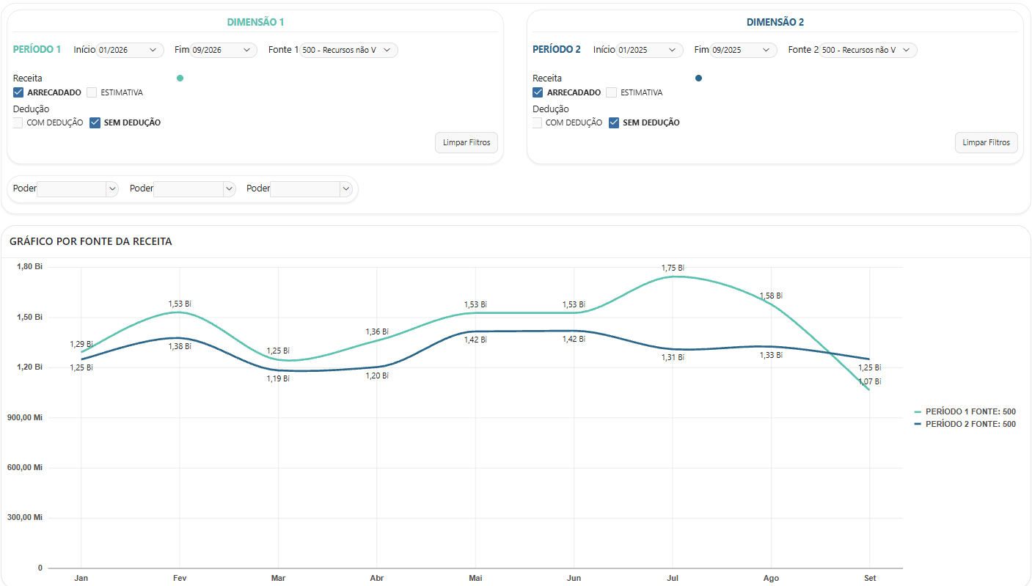The image size is (1032, 586).
Task: Click the second Poder input field
Action: (188, 188)
